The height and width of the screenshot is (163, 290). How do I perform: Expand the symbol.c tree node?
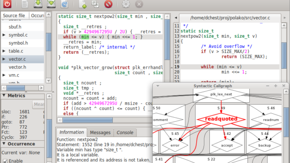(4, 35)
